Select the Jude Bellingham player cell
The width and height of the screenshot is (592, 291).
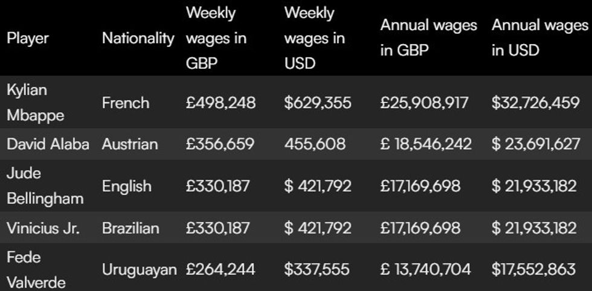click(45, 186)
